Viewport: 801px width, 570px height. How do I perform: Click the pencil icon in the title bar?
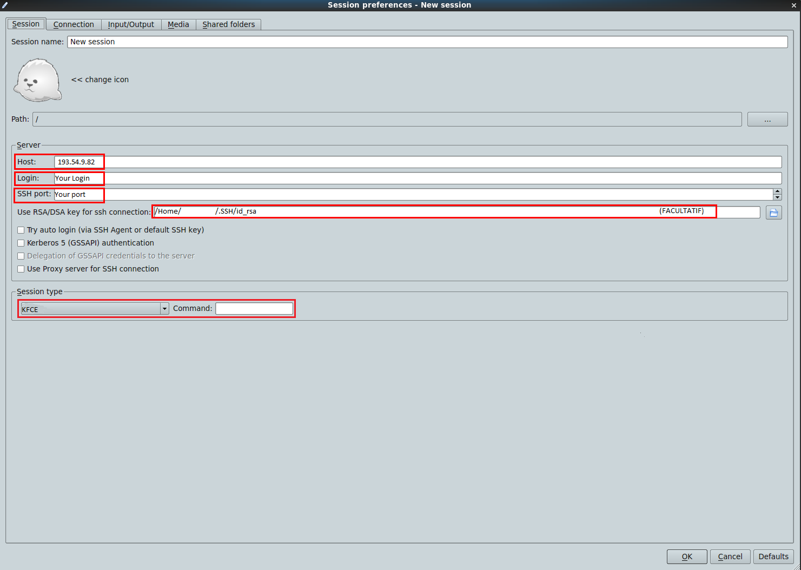[5, 5]
